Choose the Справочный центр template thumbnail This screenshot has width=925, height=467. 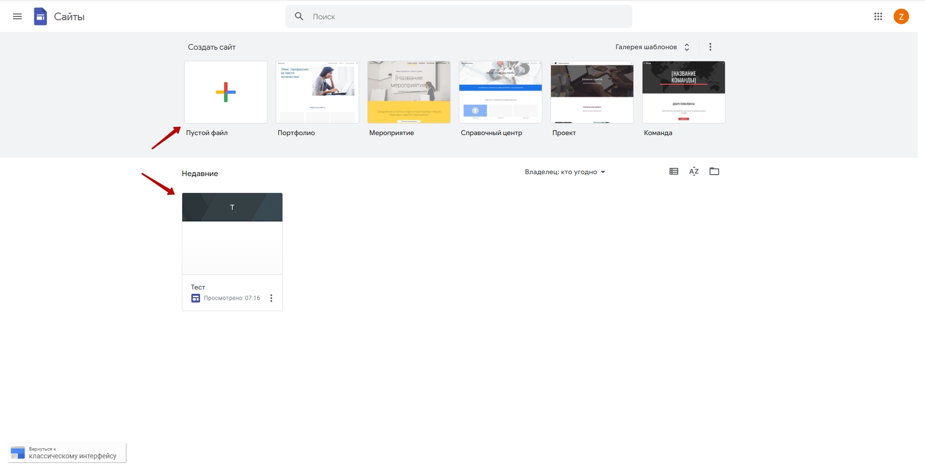[x=500, y=92]
